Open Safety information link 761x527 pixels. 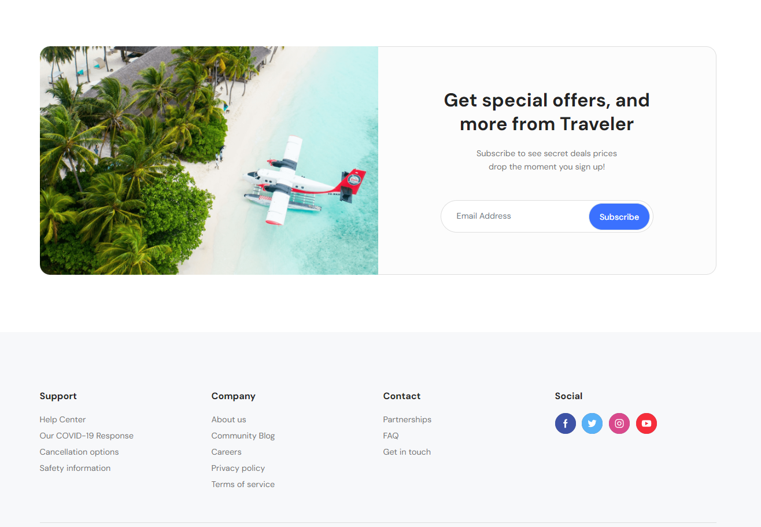point(75,468)
